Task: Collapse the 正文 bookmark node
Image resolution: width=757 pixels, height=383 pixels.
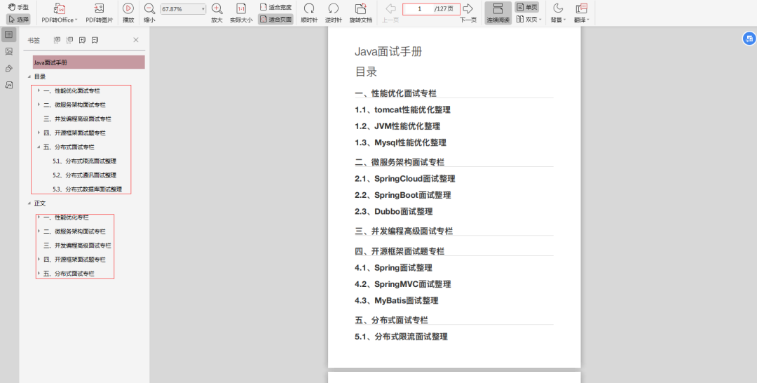Action: (29, 203)
